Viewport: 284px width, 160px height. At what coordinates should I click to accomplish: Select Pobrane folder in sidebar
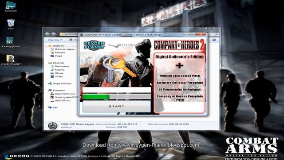pyautogui.click(x=60, y=52)
